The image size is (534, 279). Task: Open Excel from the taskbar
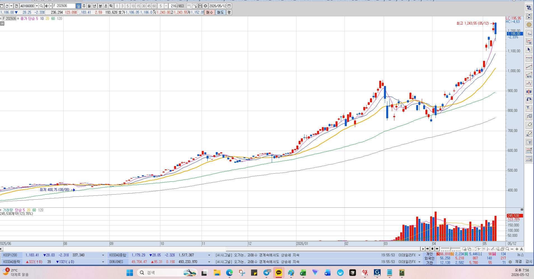[x=303, y=273]
